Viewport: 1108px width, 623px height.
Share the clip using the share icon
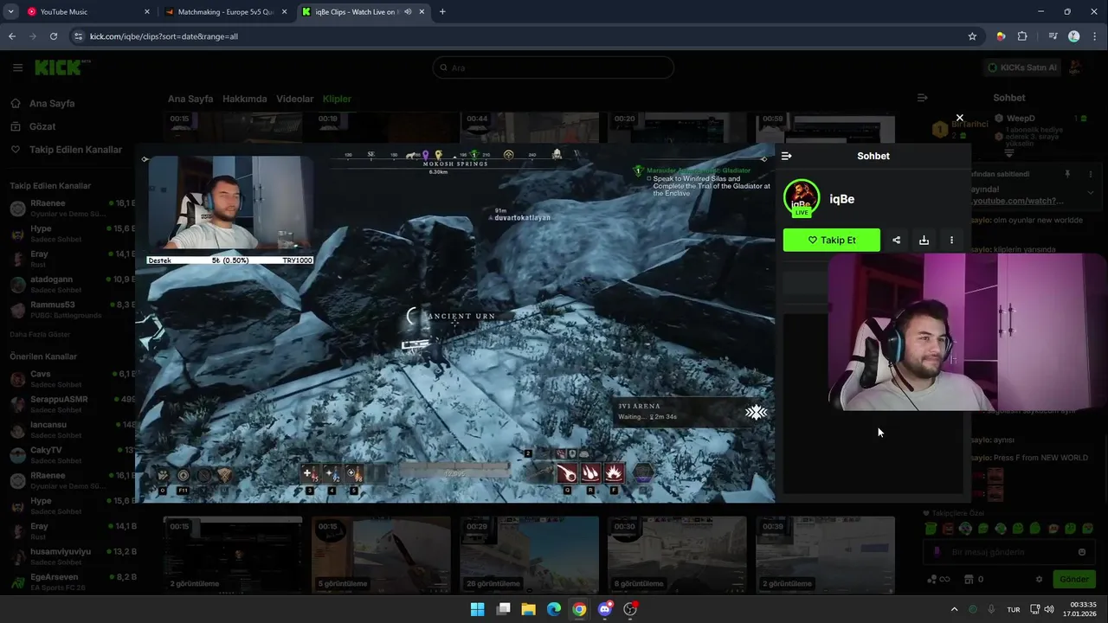click(x=897, y=241)
